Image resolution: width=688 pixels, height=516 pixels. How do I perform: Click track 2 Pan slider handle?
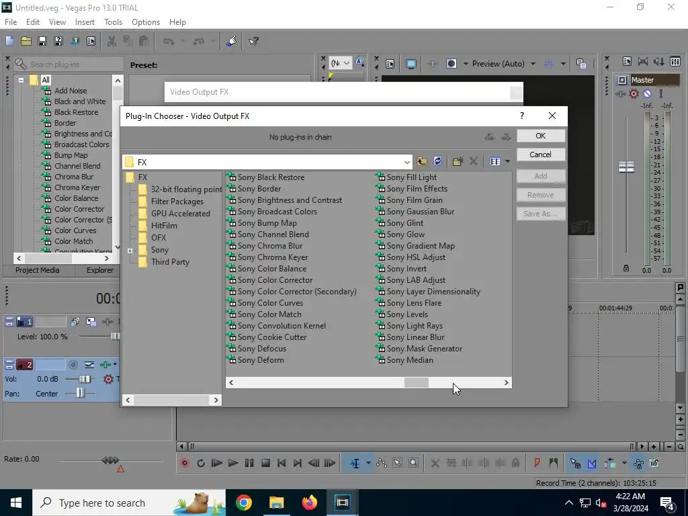(80, 393)
